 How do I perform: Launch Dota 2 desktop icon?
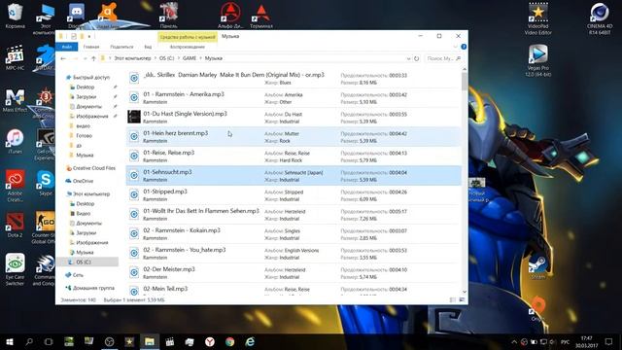tap(16, 225)
